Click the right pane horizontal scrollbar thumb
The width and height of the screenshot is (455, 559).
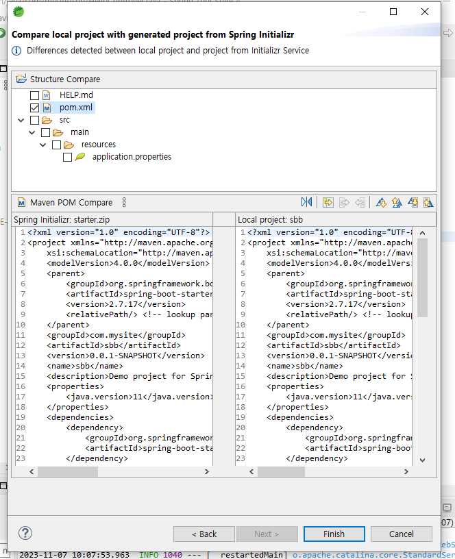282,471
